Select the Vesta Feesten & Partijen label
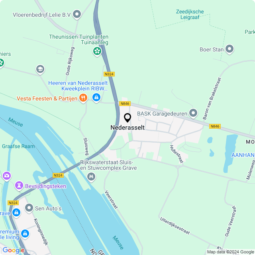This screenshot has height=255, width=255. [x=47, y=98]
